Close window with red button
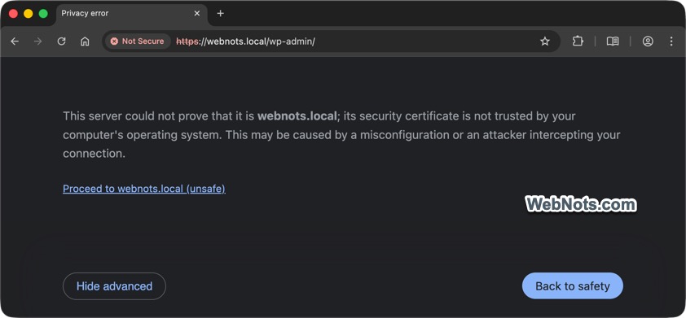 [x=13, y=14]
